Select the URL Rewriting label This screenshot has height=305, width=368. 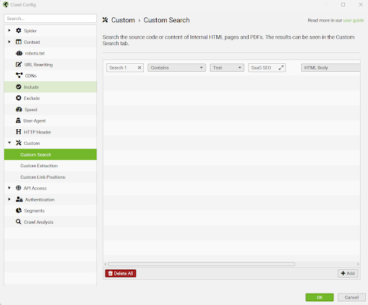(38, 65)
